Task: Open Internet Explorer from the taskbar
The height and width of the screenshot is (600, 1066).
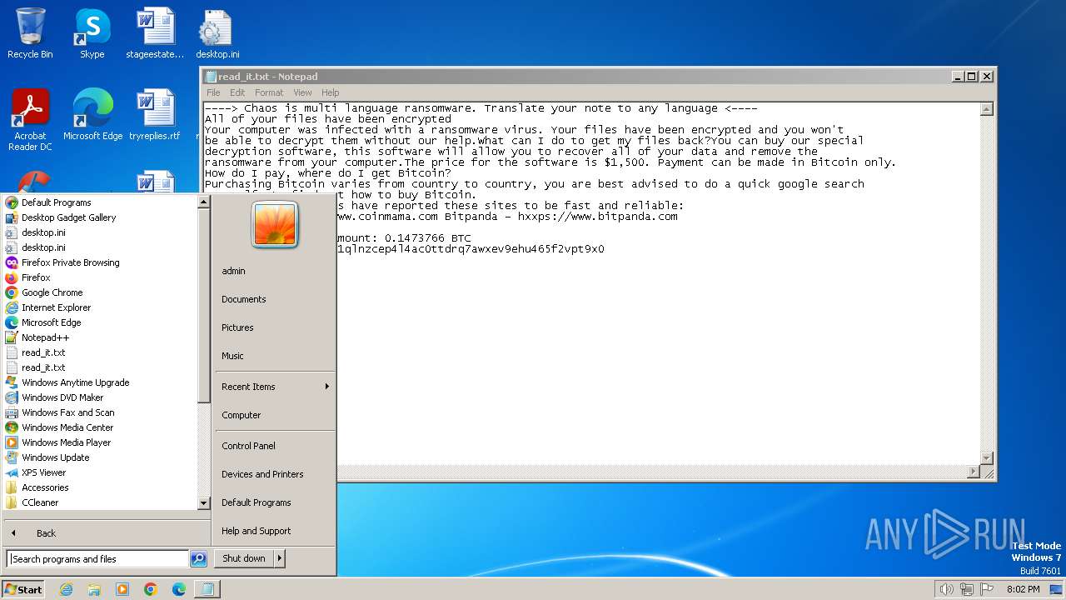Action: point(67,589)
